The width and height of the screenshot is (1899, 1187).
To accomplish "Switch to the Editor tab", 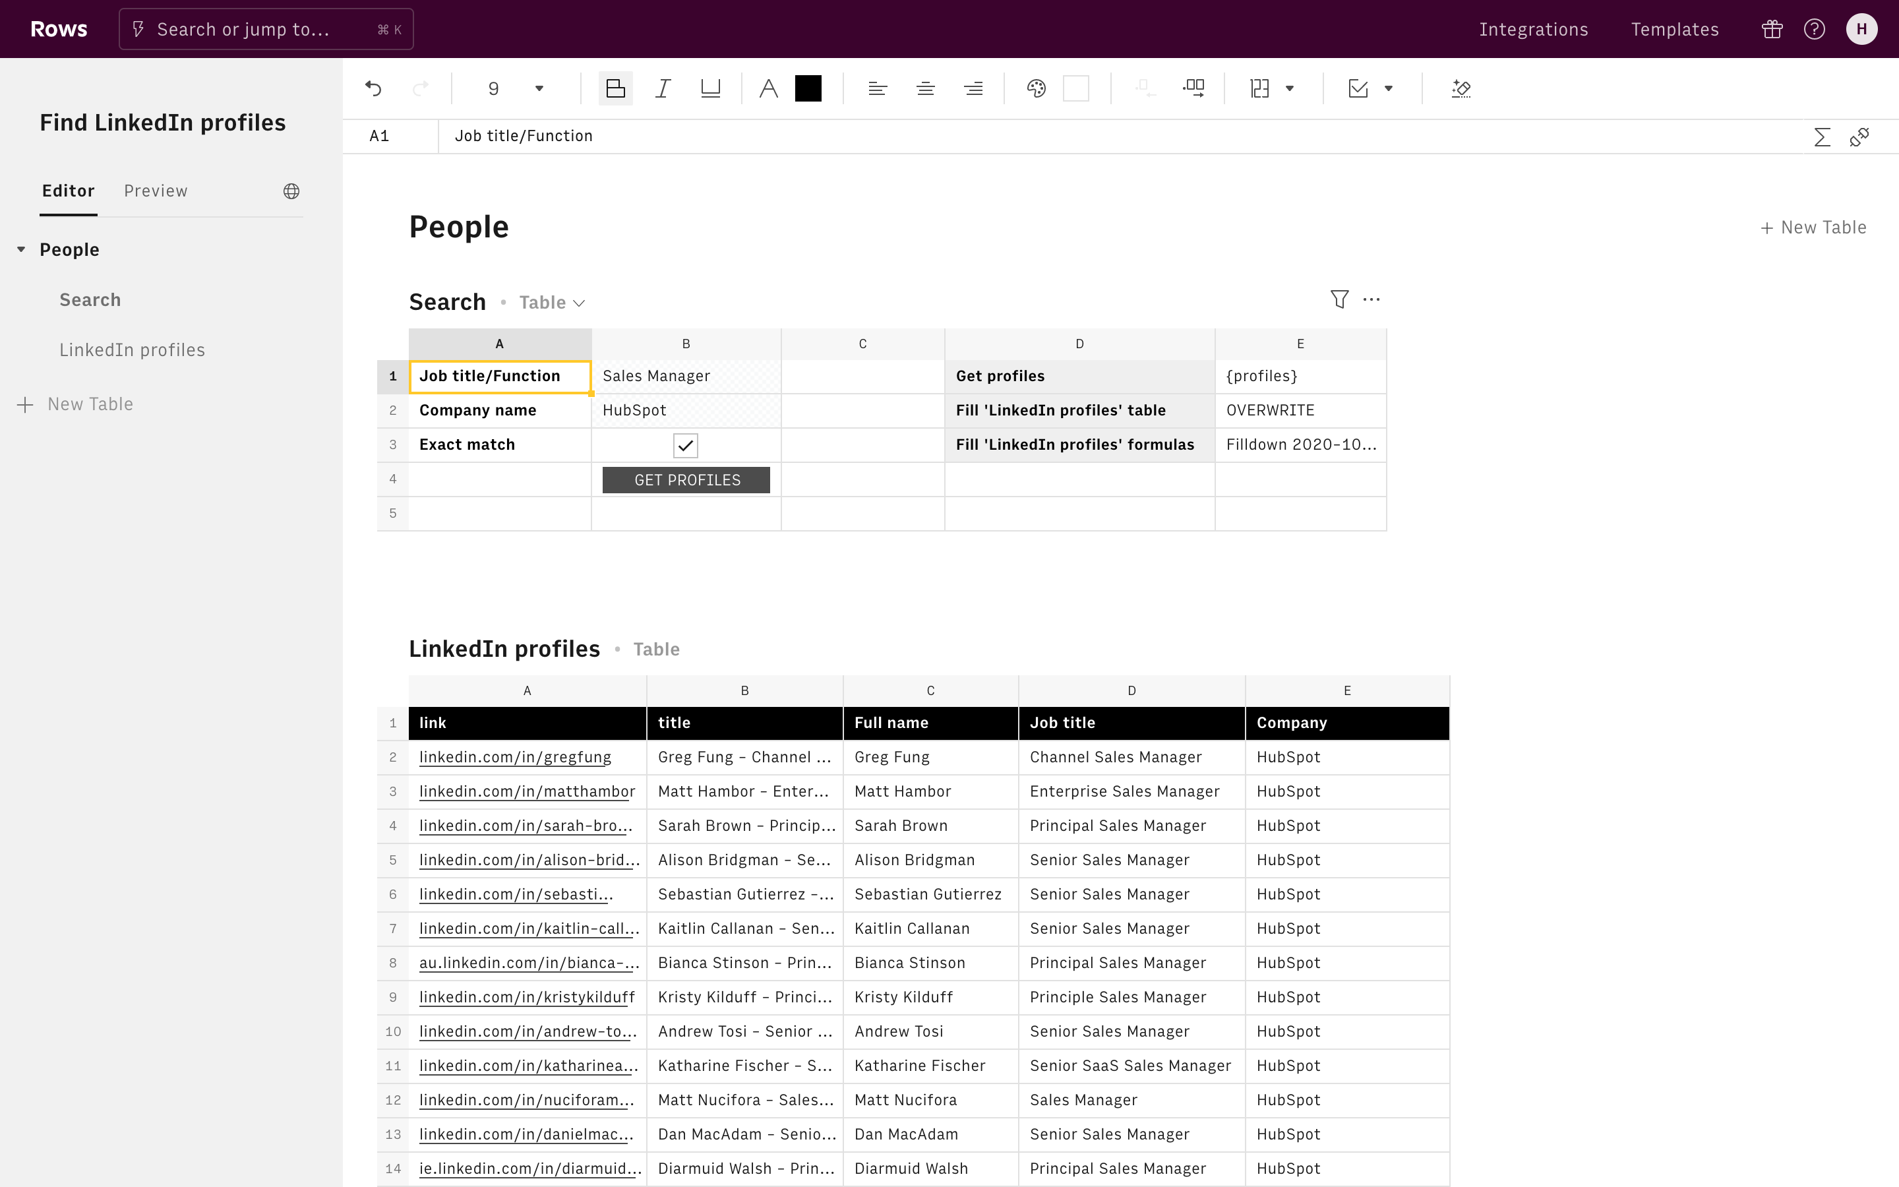I will tap(69, 191).
